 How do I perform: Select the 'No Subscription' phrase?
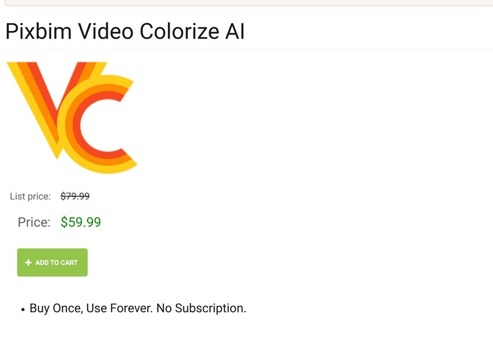pyautogui.click(x=202, y=308)
